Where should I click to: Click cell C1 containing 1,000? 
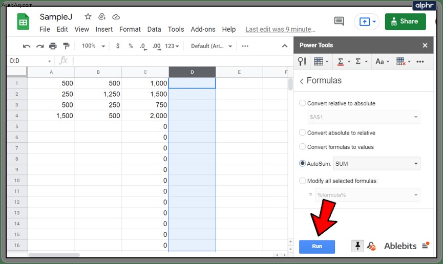click(x=145, y=83)
